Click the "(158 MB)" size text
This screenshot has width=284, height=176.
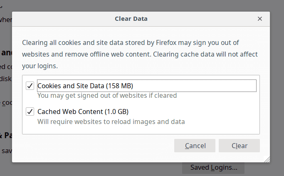click(119, 86)
